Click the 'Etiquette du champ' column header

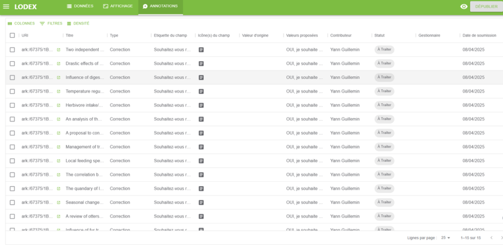[x=170, y=35]
